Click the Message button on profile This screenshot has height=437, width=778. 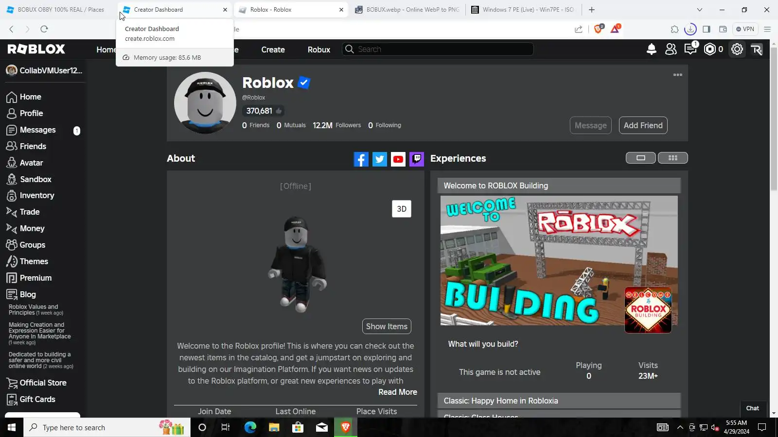[x=591, y=125]
